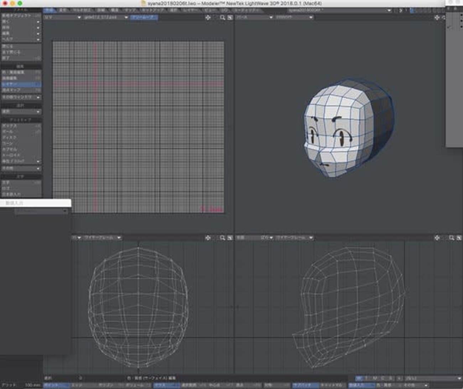463x389 pixels.
Task: Open the レイヤー panel from the left sidebar
Action: tap(21, 85)
